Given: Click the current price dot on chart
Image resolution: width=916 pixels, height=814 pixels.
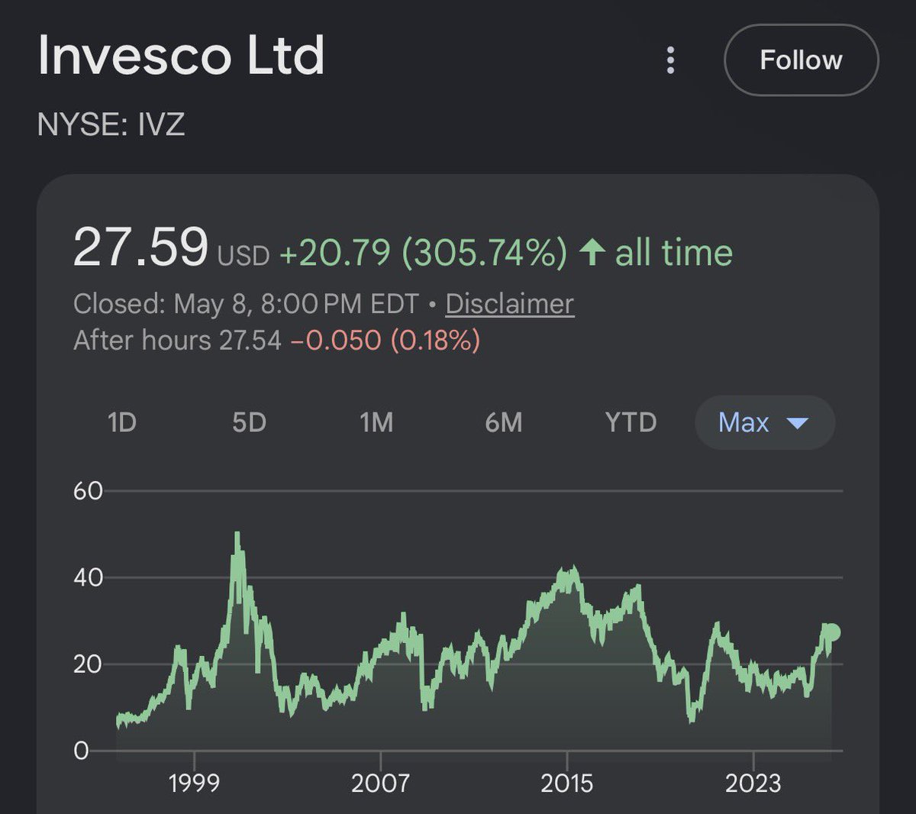Looking at the screenshot, I should [x=832, y=632].
